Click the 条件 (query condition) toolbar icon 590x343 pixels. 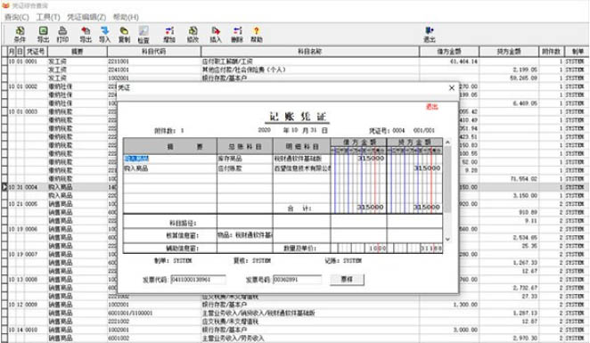(x=20, y=34)
